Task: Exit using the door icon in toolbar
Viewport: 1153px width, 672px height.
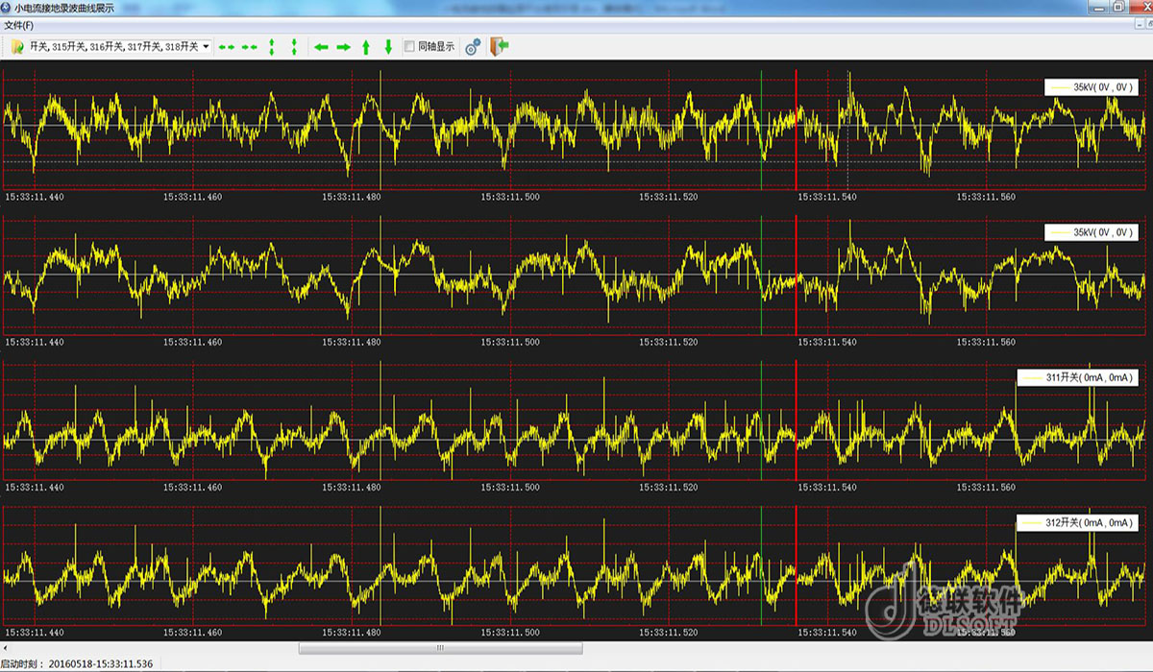Action: pyautogui.click(x=499, y=46)
